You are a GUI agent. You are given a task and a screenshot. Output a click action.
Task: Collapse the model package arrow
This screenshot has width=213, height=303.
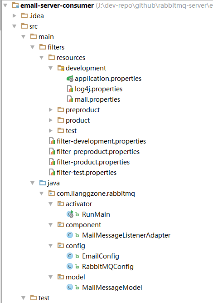point(50,277)
